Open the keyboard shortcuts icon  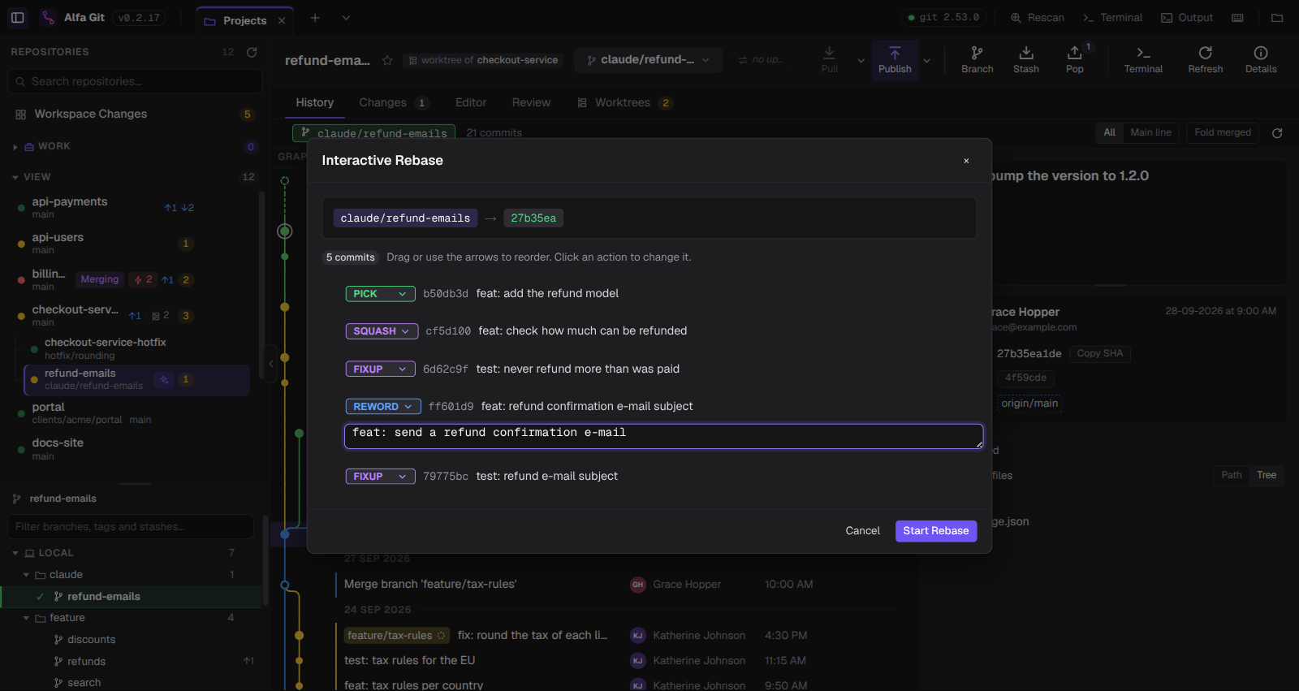pyautogui.click(x=1237, y=18)
